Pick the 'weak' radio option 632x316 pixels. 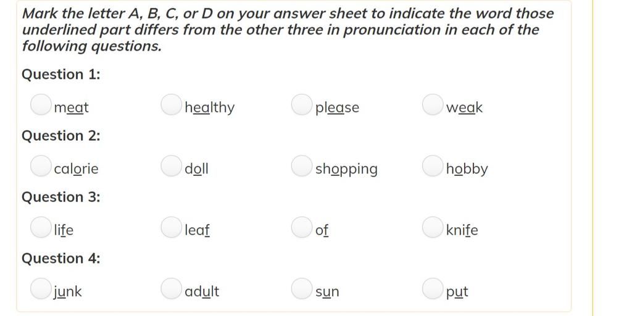tap(433, 105)
